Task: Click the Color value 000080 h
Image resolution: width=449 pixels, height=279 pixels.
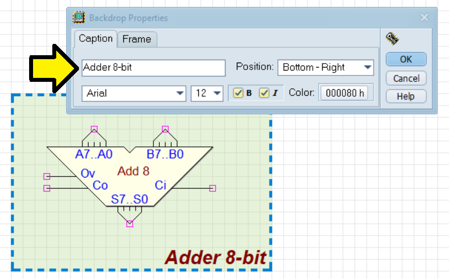Action: 345,93
